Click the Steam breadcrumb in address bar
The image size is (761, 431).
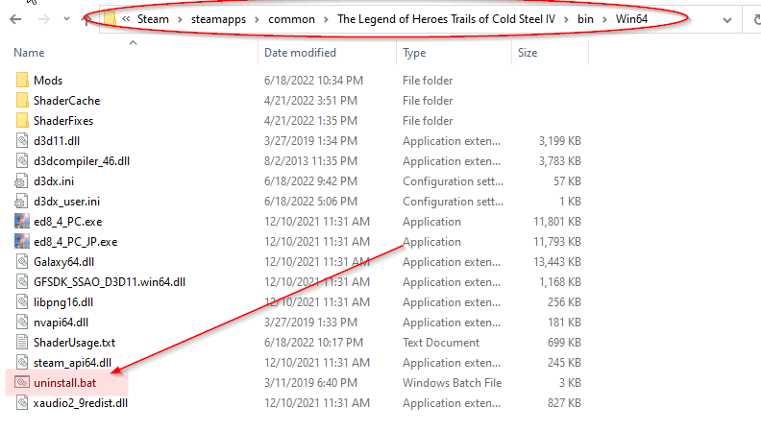click(153, 19)
